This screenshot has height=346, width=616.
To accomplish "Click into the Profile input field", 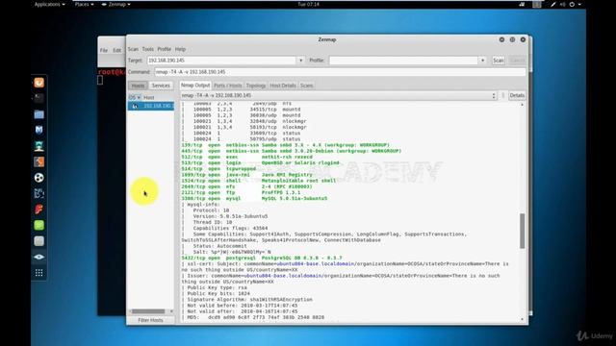I will pos(404,61).
